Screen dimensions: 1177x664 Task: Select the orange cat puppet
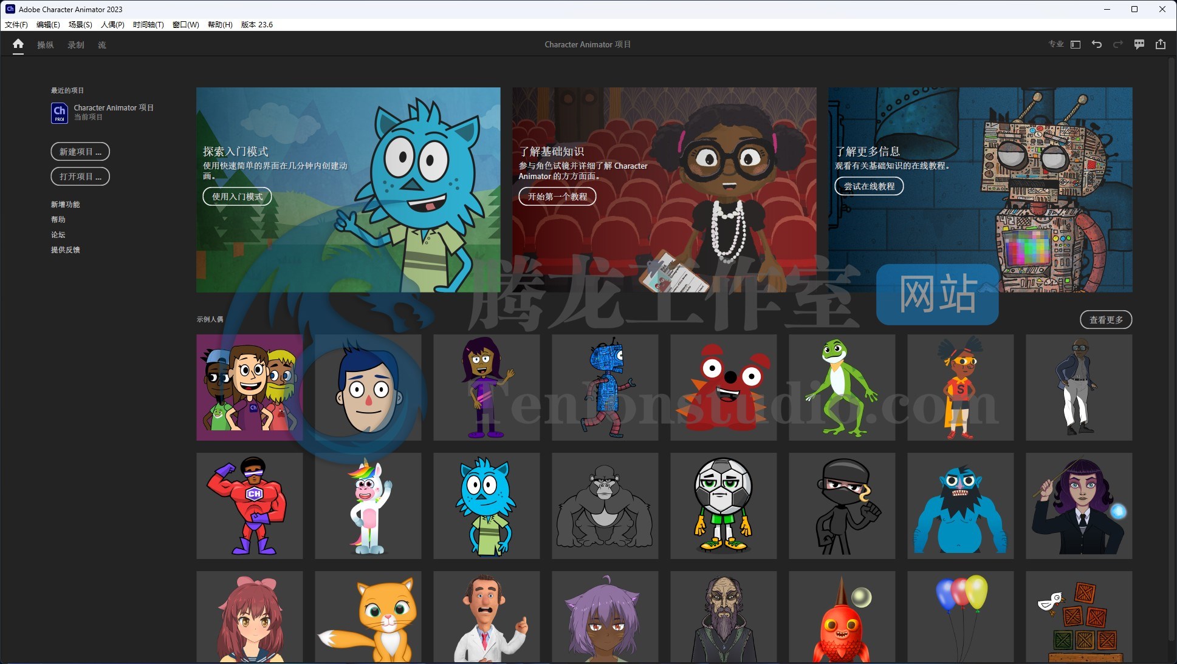(368, 617)
